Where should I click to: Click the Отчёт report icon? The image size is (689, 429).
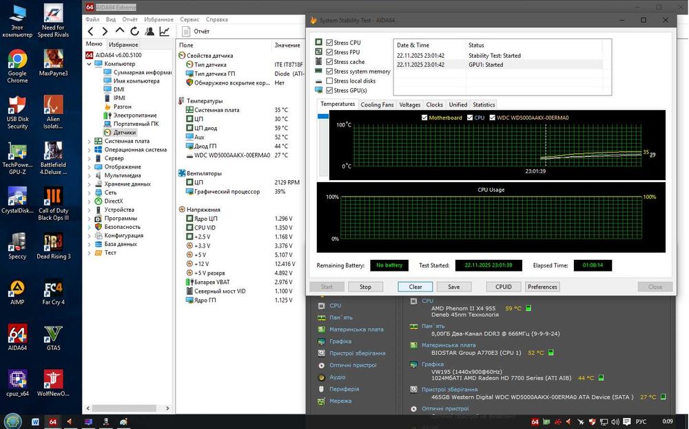(186, 32)
